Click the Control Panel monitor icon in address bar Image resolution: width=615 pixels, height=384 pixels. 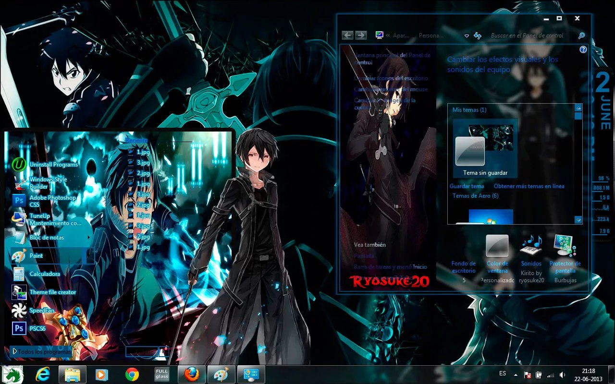(x=380, y=35)
